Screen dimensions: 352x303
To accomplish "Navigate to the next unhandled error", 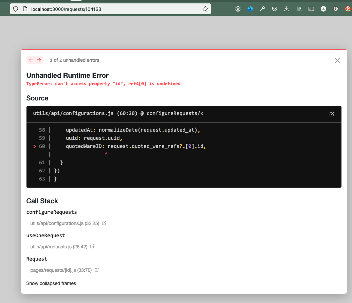I will point(40,59).
